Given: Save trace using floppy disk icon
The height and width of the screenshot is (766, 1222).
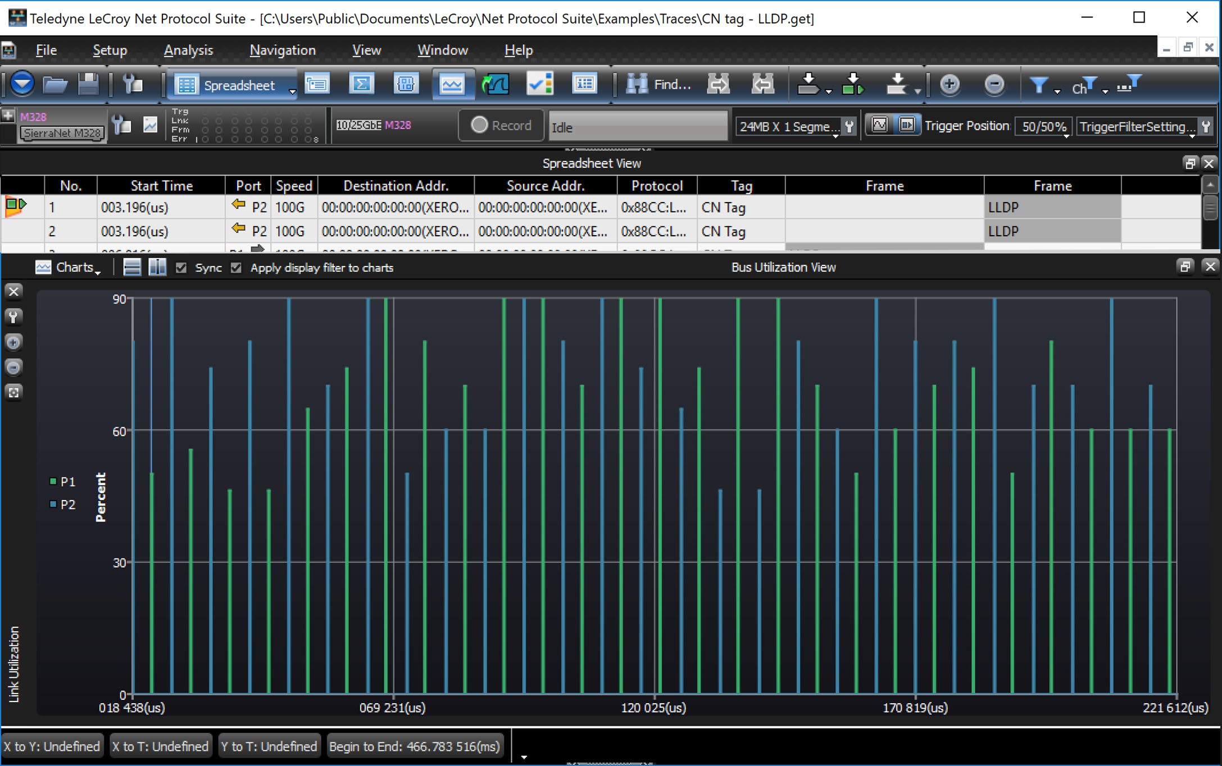Looking at the screenshot, I should tap(88, 85).
